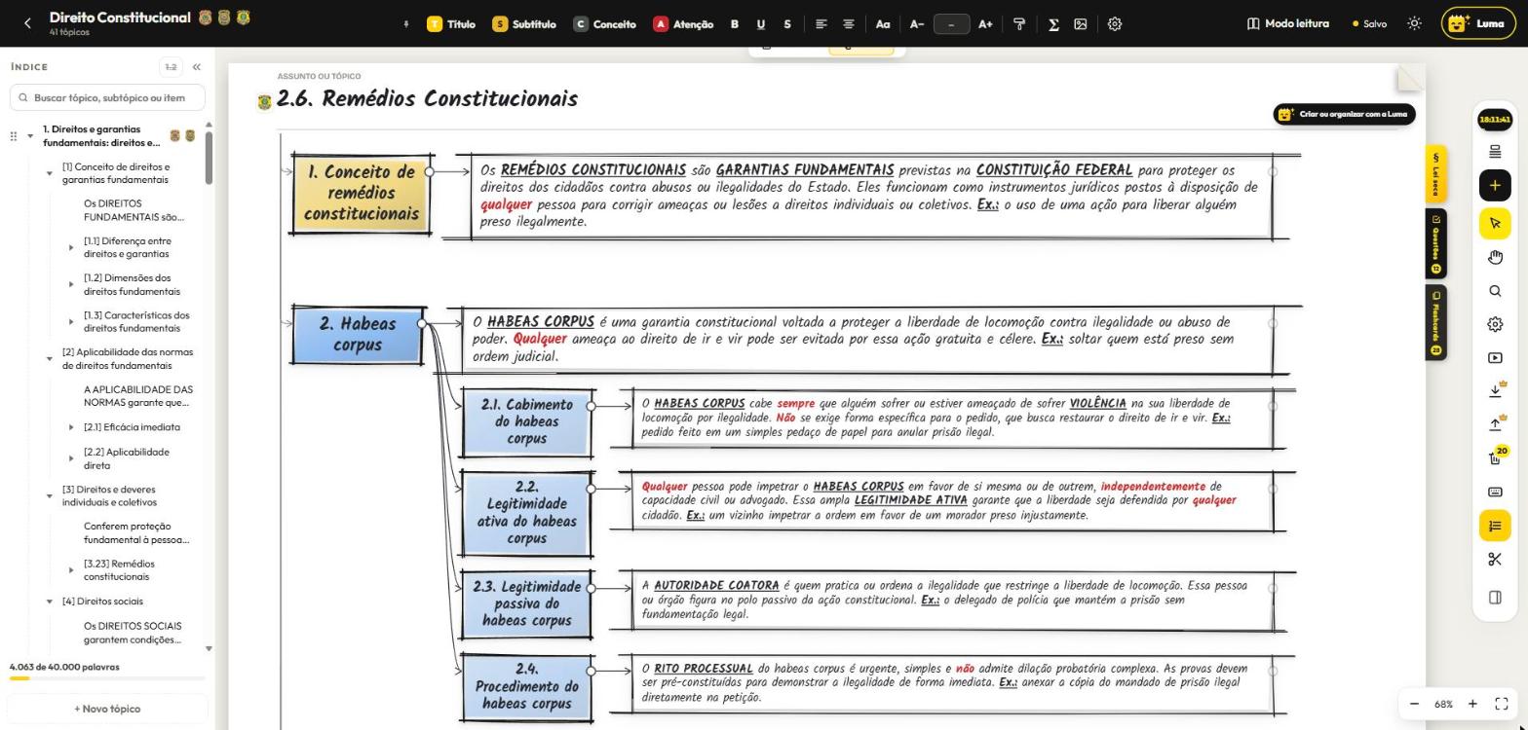The width and height of the screenshot is (1528, 730).
Task: Open the toolbar settings gear
Action: point(1115,24)
